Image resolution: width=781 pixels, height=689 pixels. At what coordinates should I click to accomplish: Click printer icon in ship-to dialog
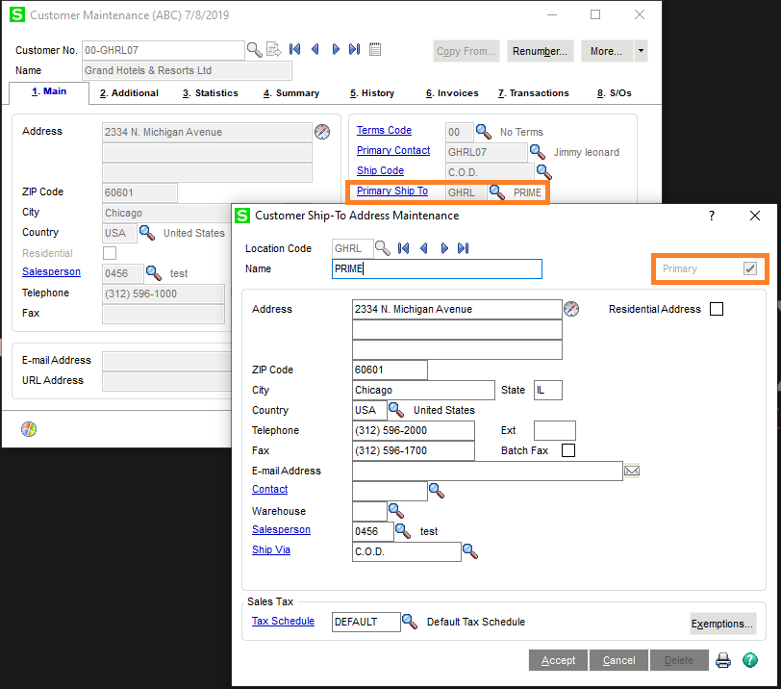tap(723, 660)
